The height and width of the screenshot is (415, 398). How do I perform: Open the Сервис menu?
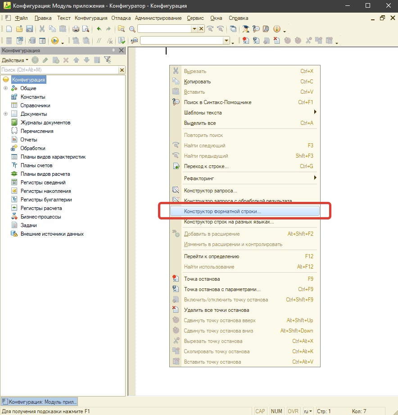point(195,18)
